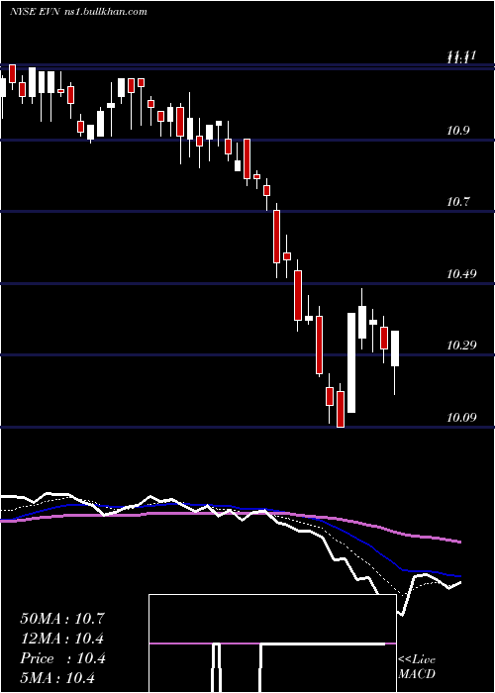Click the 50MA : 10.7 readout
Screen dimensions: 495x693
[x=62, y=619]
